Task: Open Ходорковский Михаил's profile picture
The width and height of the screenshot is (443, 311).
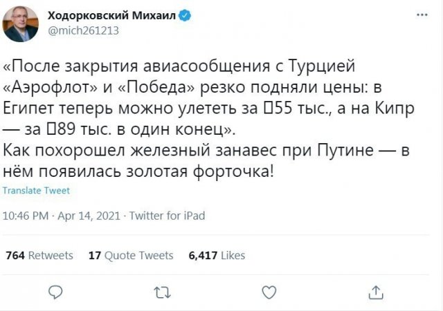Action: click(21, 23)
